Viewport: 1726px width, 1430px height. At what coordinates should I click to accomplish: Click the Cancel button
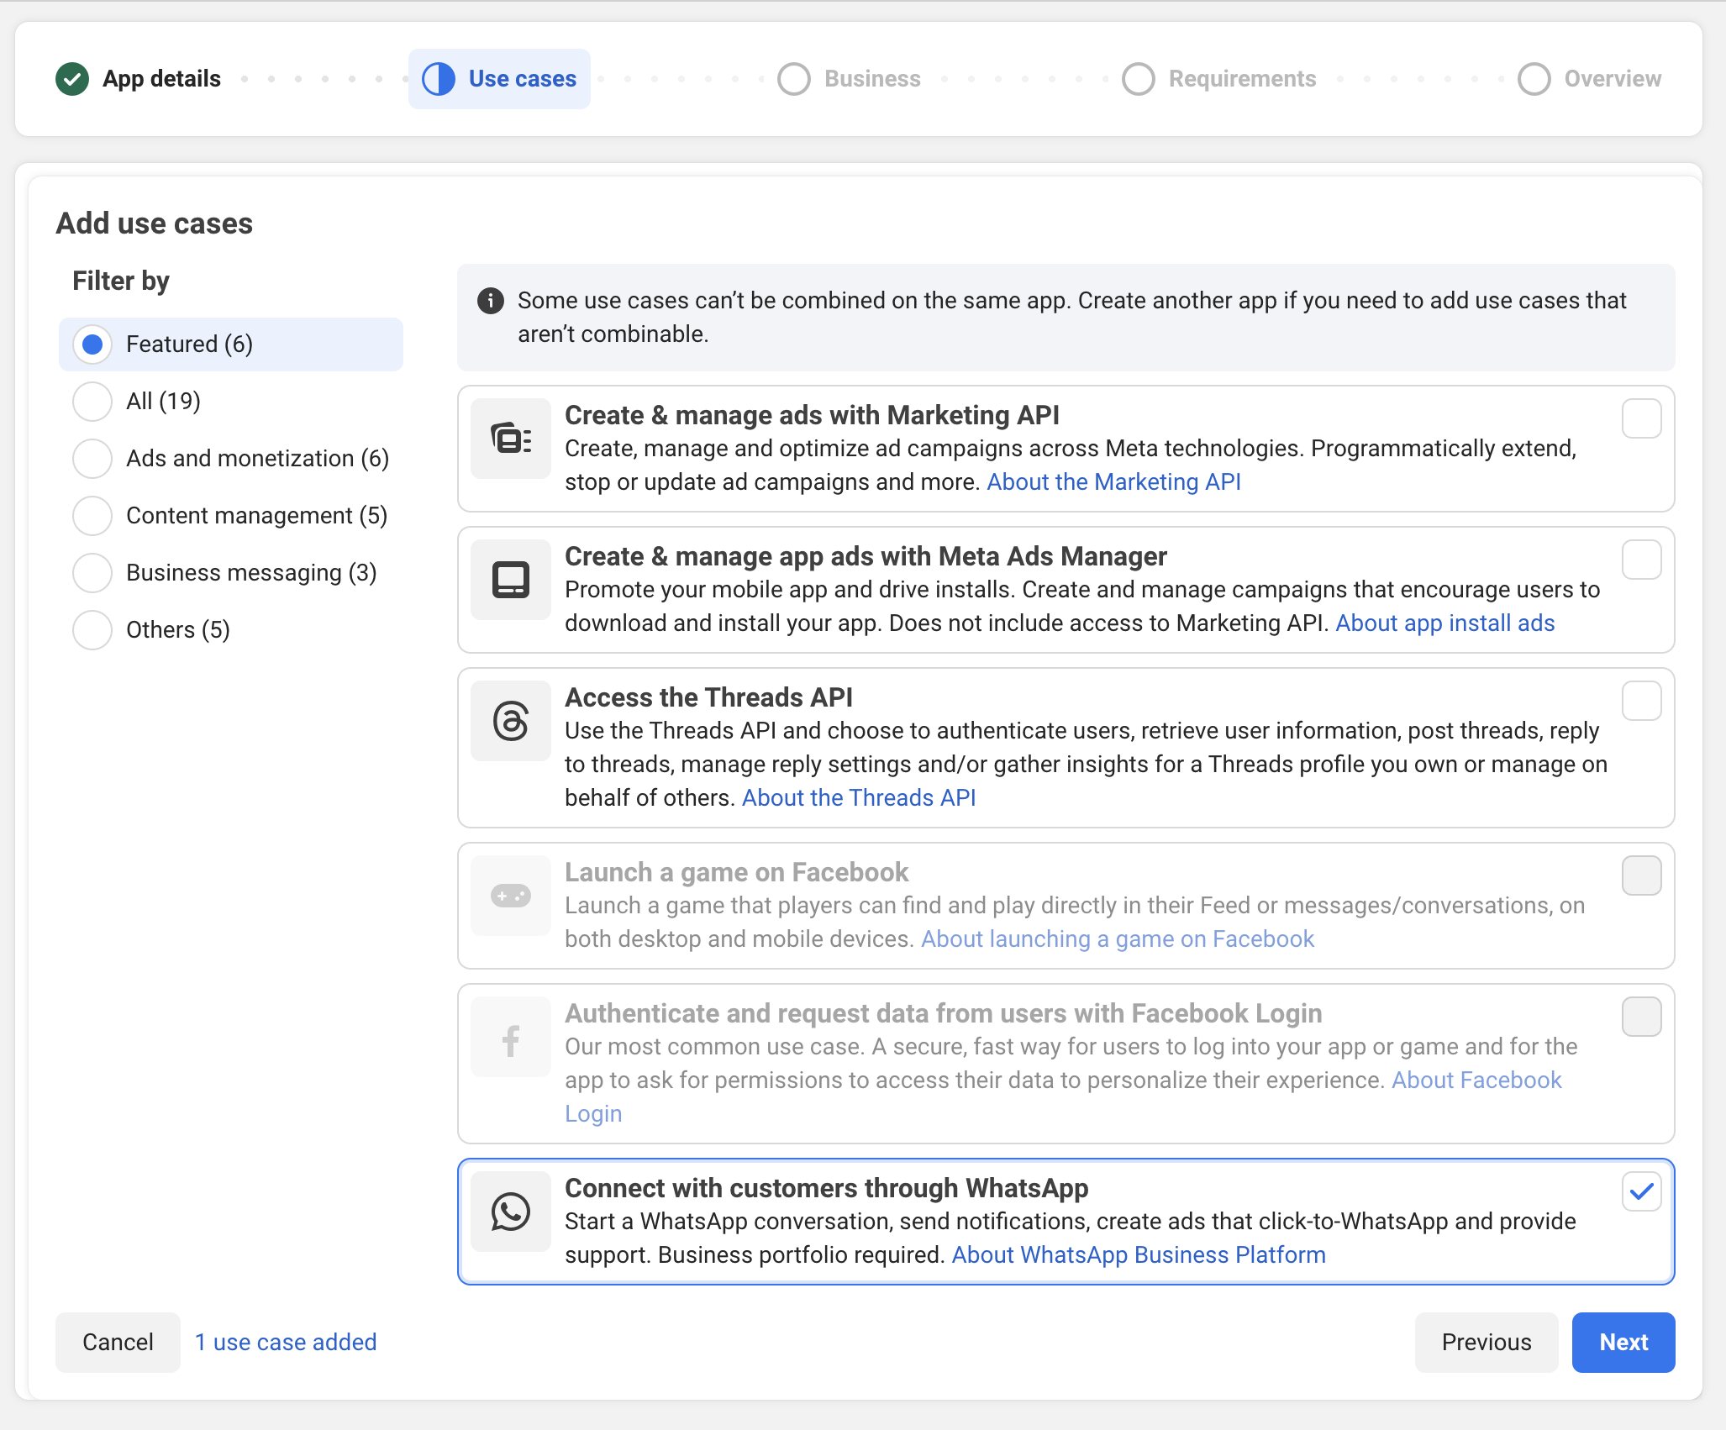click(118, 1343)
